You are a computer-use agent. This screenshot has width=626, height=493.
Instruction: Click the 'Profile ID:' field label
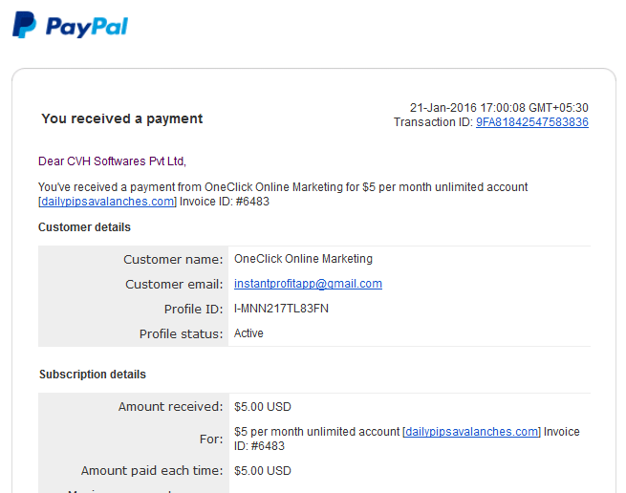[x=194, y=309]
